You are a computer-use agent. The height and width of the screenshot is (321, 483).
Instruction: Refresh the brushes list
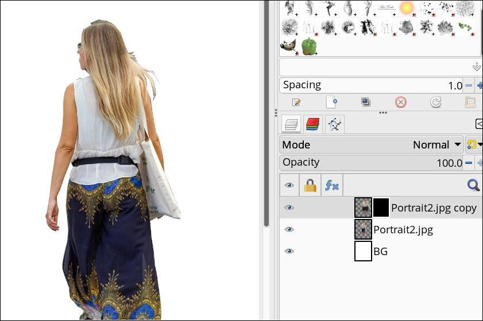(435, 103)
